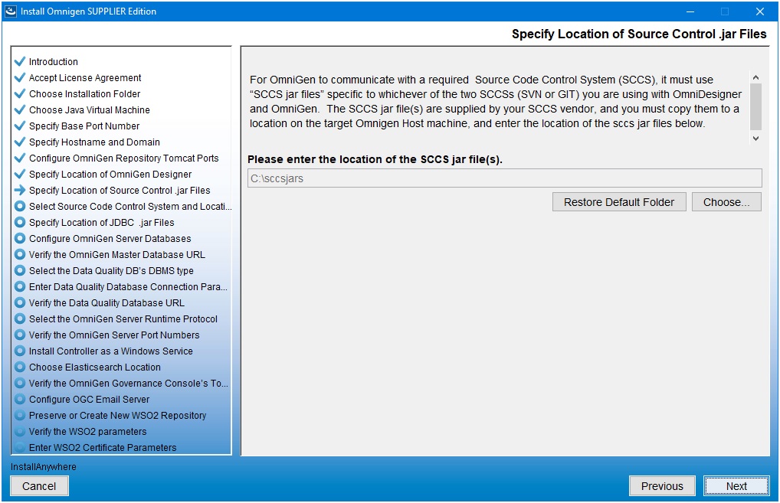Click the SCCS jar location field
This screenshot has width=780, height=503.
(x=504, y=178)
